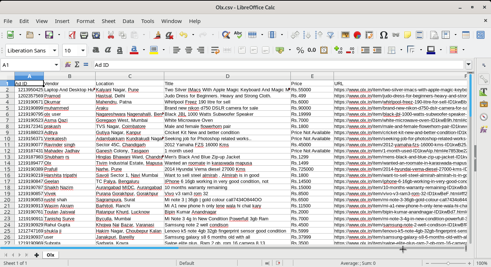Screen dimensions: 491x267
Task: Click the Print icon
Action: click(x=84, y=35)
